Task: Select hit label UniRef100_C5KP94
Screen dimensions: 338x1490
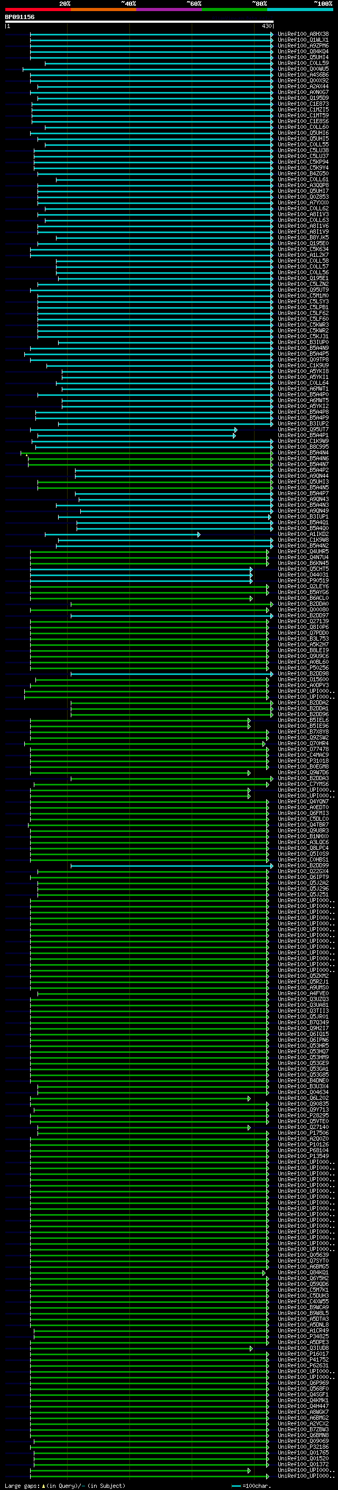Action: [x=303, y=162]
